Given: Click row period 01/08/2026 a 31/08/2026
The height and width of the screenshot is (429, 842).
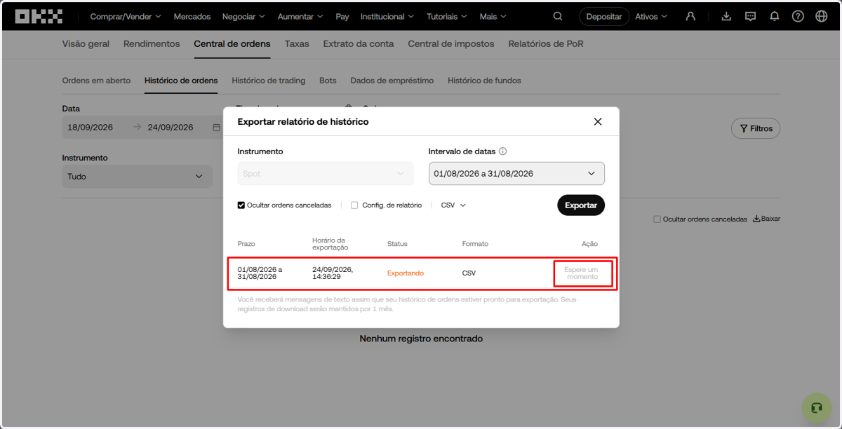Looking at the screenshot, I should (x=260, y=273).
